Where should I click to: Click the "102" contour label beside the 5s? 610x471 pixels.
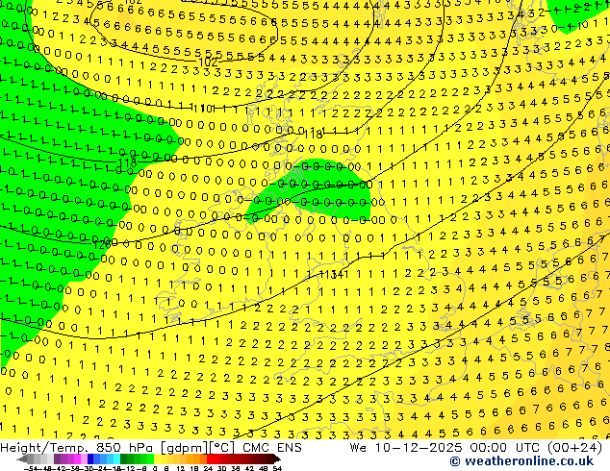(x=208, y=62)
